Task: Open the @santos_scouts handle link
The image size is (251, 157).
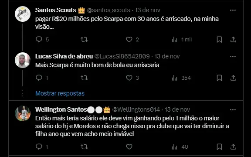Action: [x=109, y=10]
